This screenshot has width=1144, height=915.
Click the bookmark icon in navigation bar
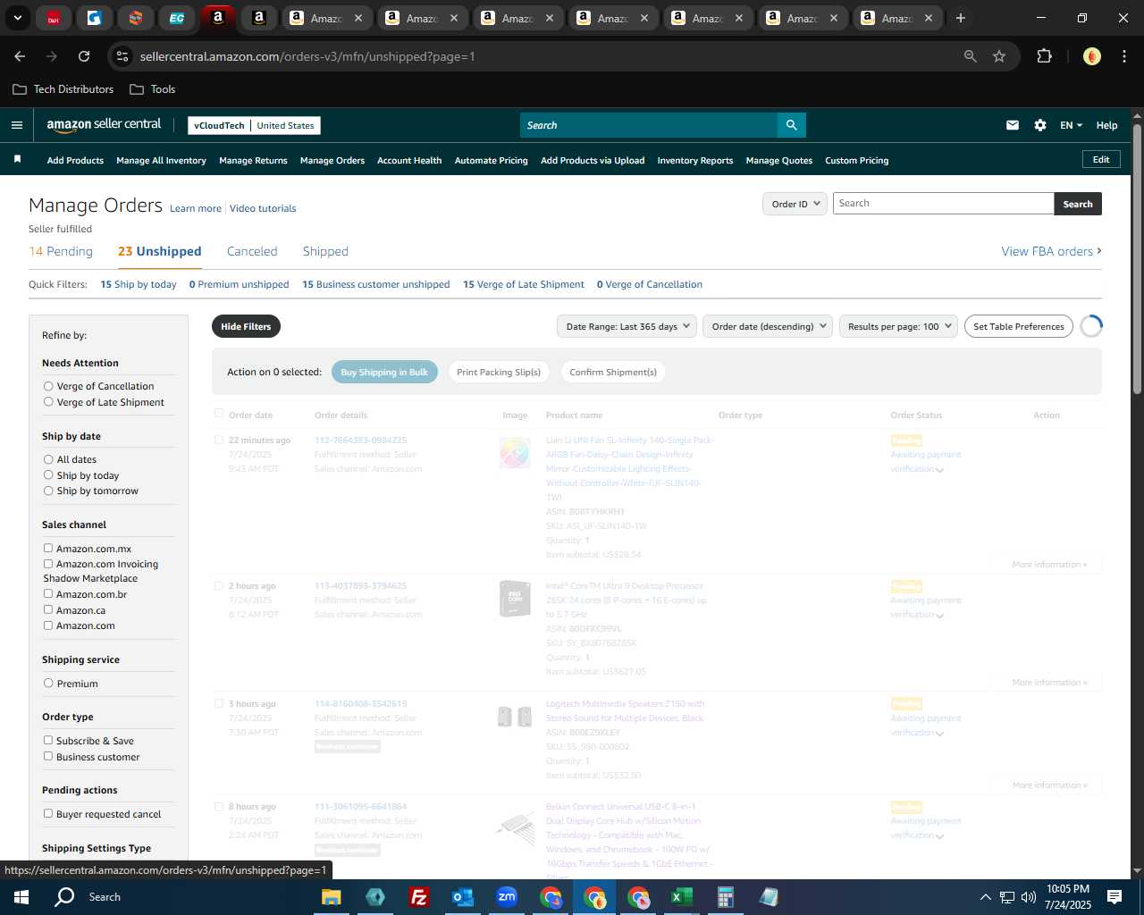(17, 159)
